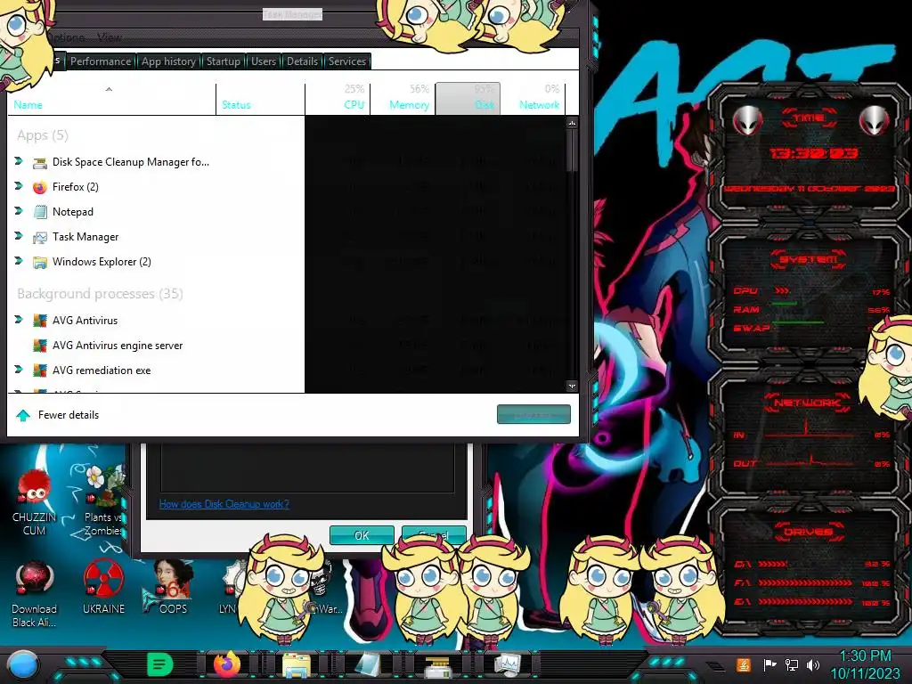912x684 pixels.
Task: Switch to the Performance tab
Action: (x=101, y=61)
